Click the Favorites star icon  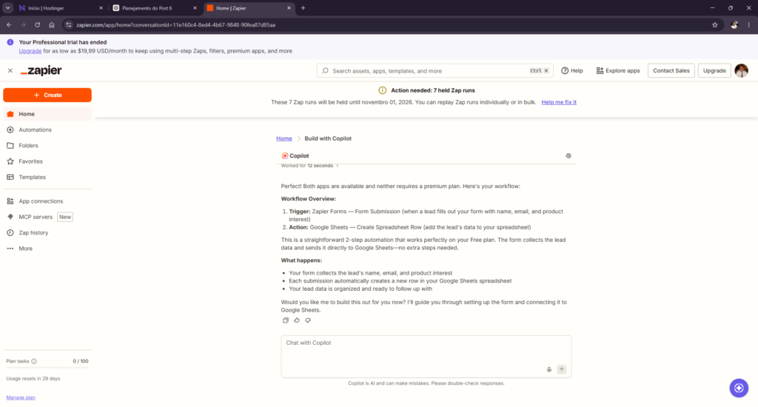pyautogui.click(x=10, y=161)
